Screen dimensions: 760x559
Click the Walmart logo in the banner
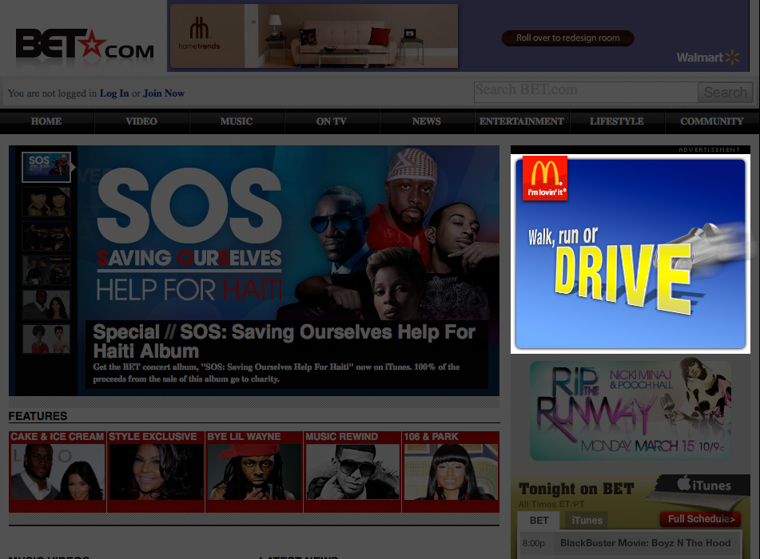pos(709,57)
